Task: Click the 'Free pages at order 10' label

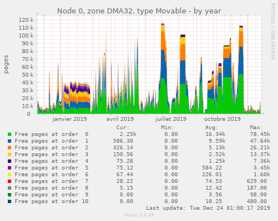Action: point(51,201)
